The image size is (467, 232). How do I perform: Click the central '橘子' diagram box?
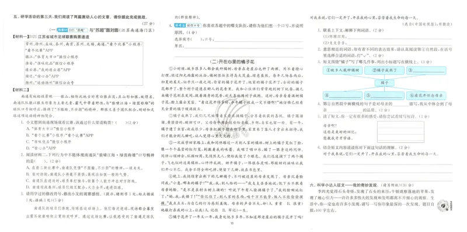[384, 83]
